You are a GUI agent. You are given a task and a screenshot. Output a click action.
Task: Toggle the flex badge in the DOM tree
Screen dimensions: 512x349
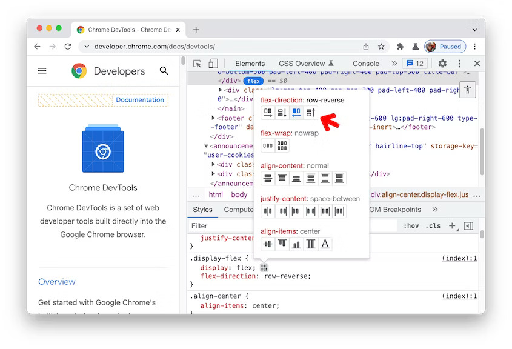(254, 80)
